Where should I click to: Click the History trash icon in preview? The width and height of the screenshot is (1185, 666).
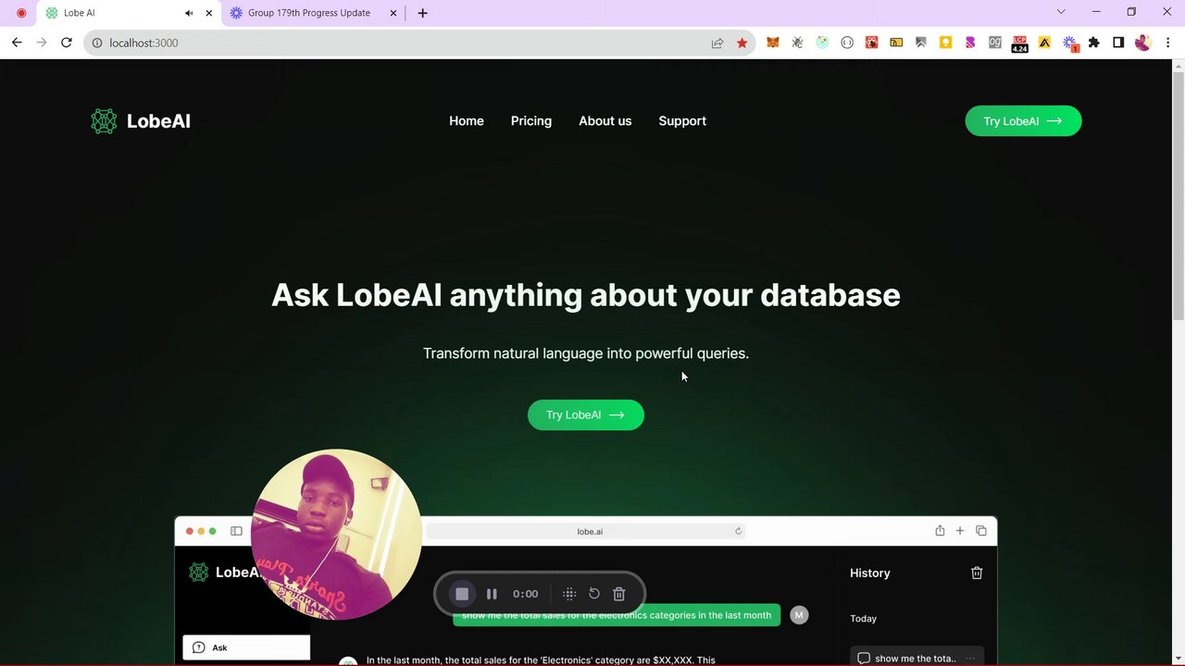(x=977, y=573)
